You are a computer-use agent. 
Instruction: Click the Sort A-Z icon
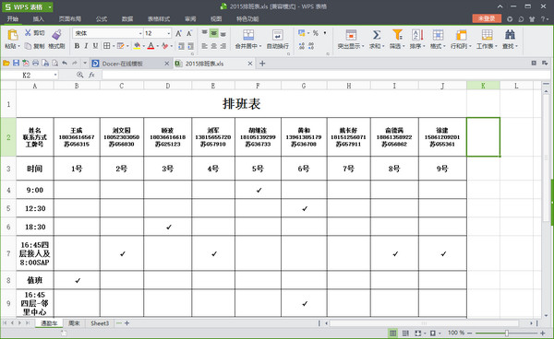417,34
